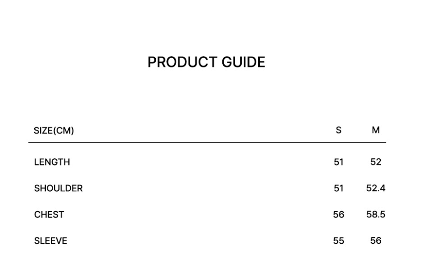Select the CHEST value for size S
The image size is (421, 266).
(x=339, y=215)
